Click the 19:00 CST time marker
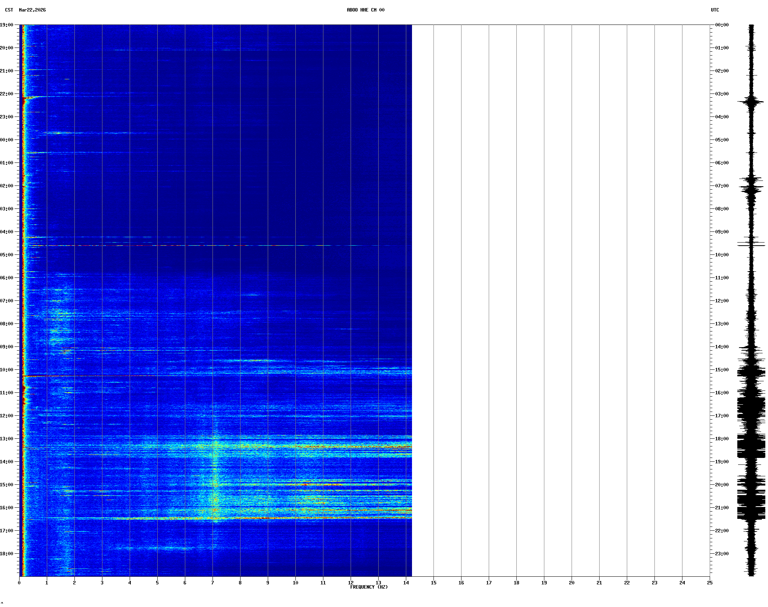The height and width of the screenshot is (607, 768). pos(7,25)
